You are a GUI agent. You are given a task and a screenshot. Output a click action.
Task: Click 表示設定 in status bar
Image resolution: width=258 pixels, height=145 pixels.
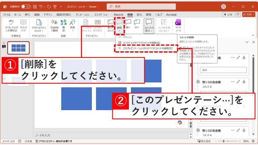tap(204, 141)
